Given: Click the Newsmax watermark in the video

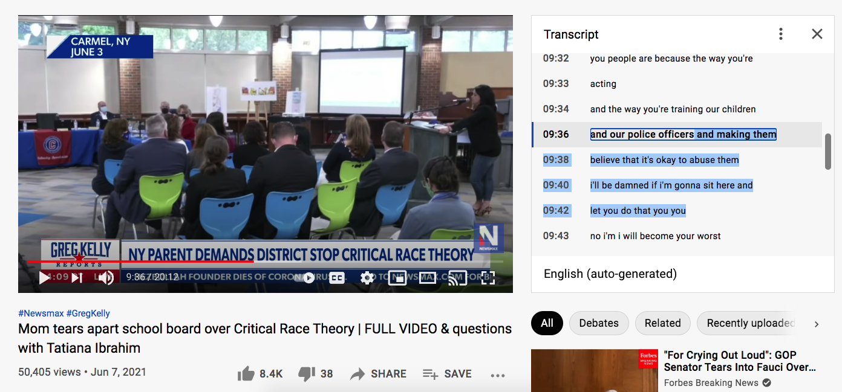Looking at the screenshot, I should [x=489, y=238].
